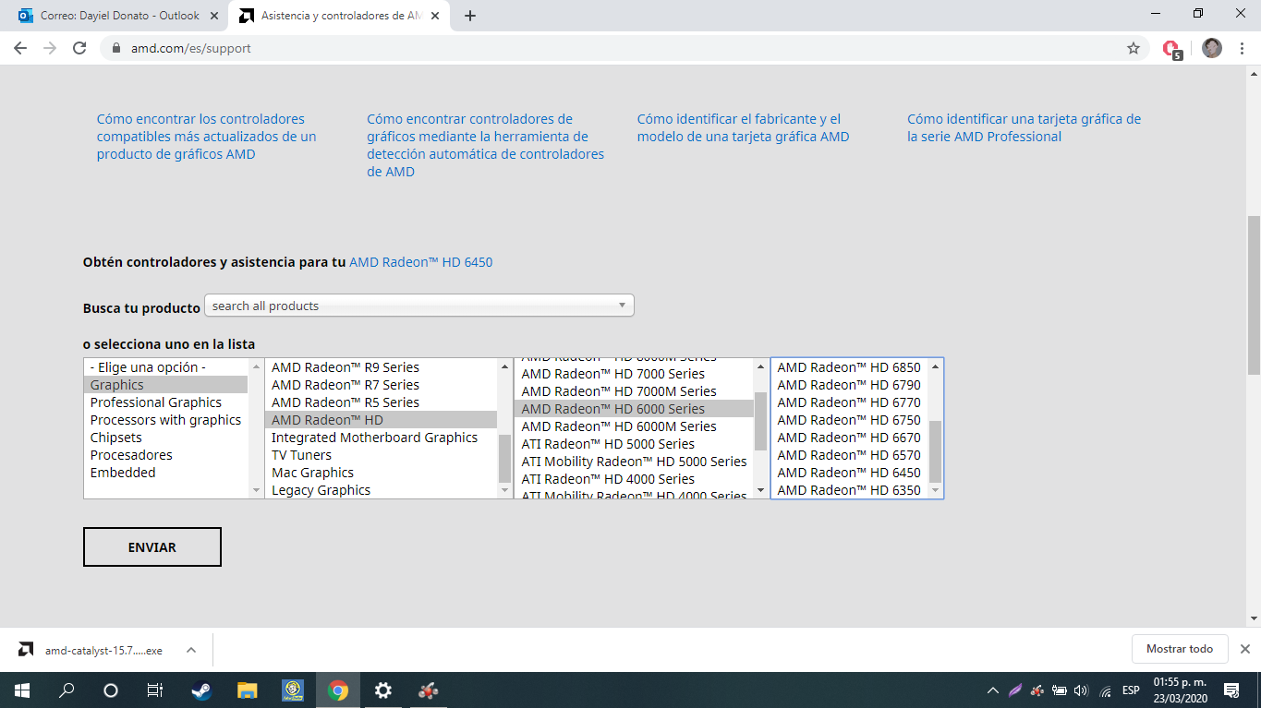Select AMD Radeon R5 Series
Screen dimensions: 1261x708
(x=382, y=402)
